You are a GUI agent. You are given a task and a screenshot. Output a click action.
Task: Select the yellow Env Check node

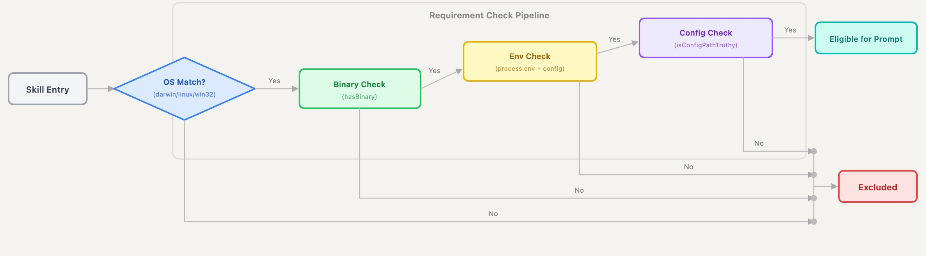530,62
